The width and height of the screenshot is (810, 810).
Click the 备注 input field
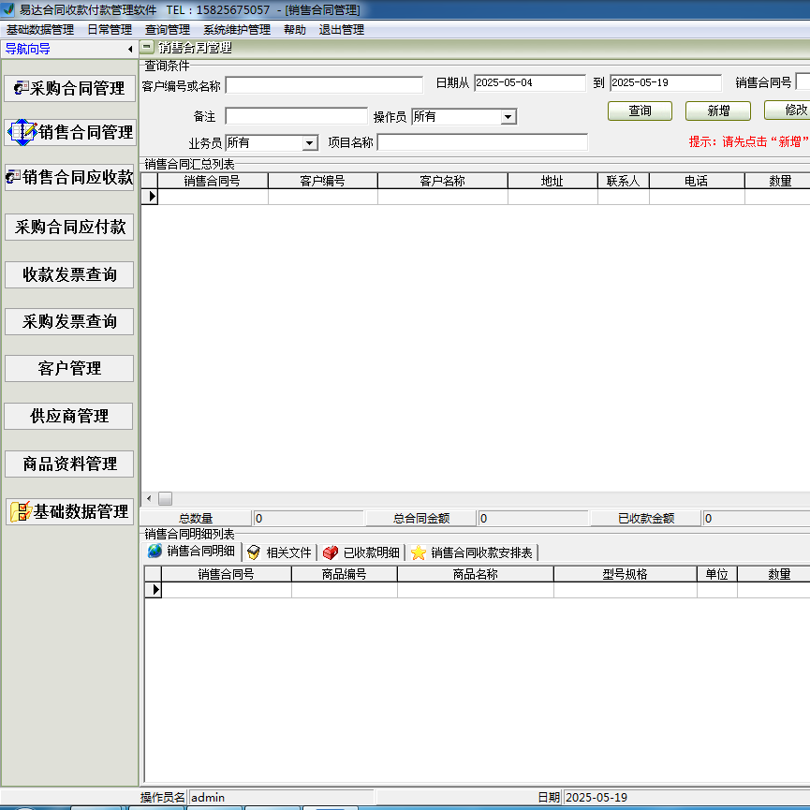pyautogui.click(x=296, y=116)
